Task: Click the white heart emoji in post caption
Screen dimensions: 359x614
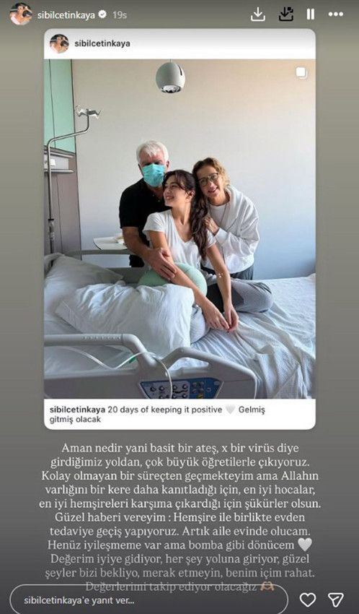Action: click(x=231, y=410)
